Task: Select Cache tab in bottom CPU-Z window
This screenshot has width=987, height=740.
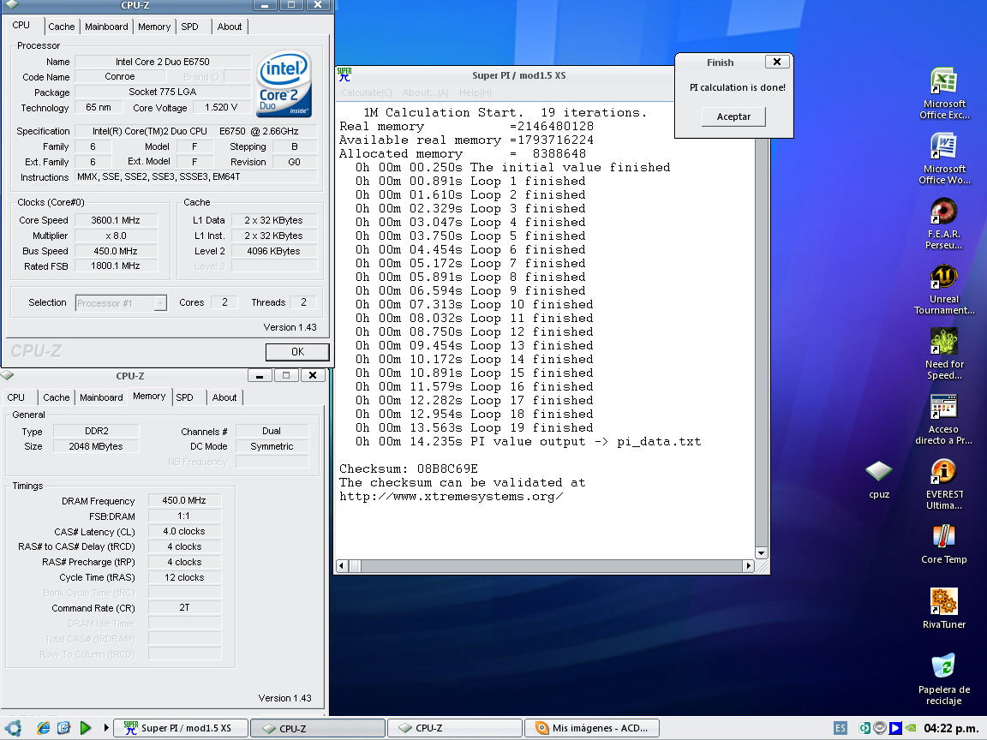Action: click(x=56, y=397)
